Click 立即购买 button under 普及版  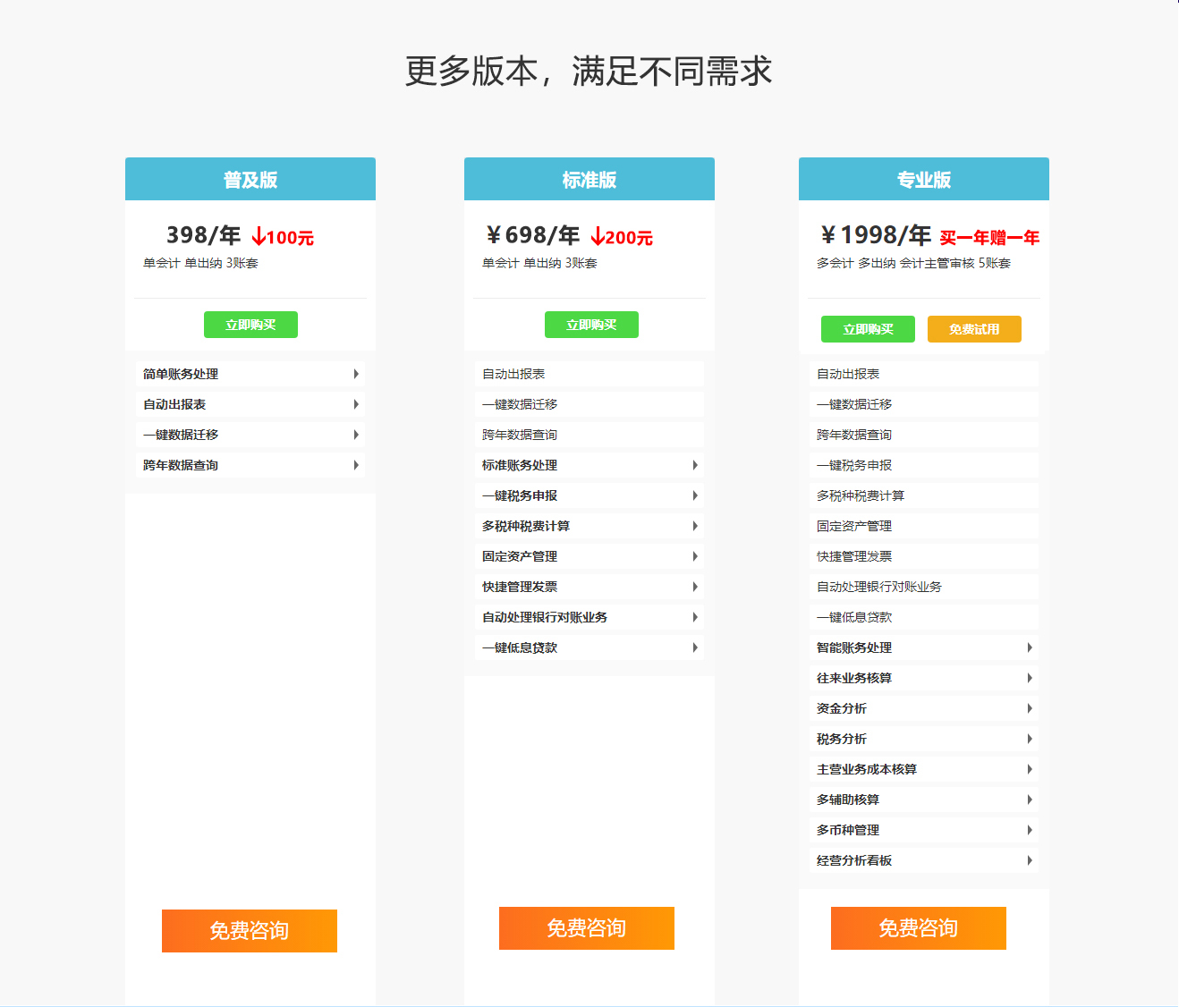[250, 325]
